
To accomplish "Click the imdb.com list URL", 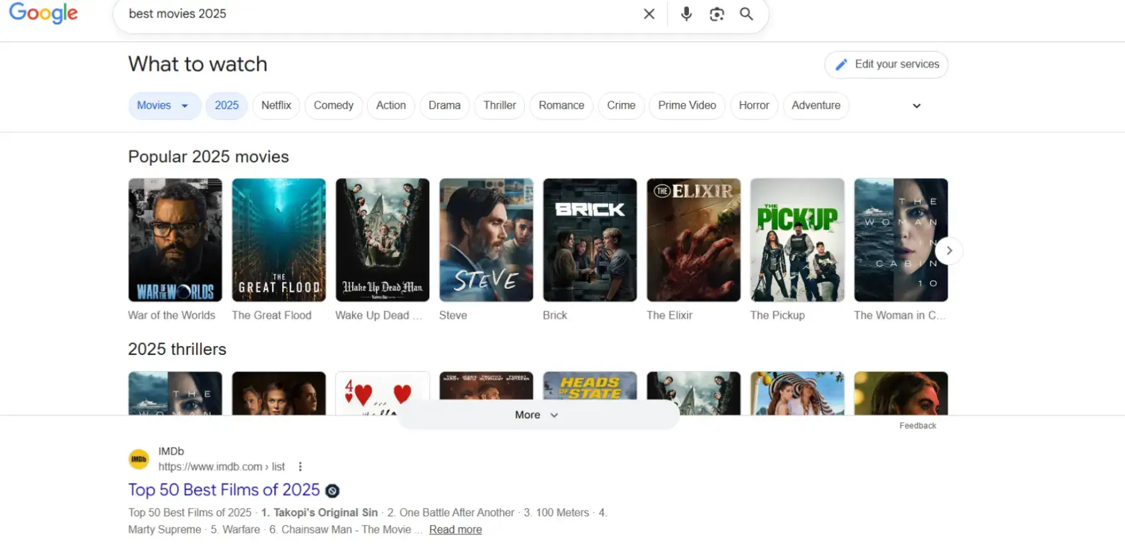I will (x=221, y=467).
